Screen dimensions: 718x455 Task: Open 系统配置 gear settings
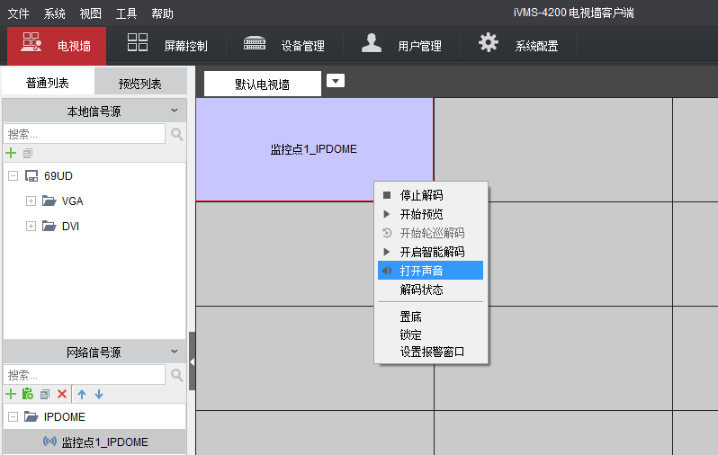coord(518,45)
